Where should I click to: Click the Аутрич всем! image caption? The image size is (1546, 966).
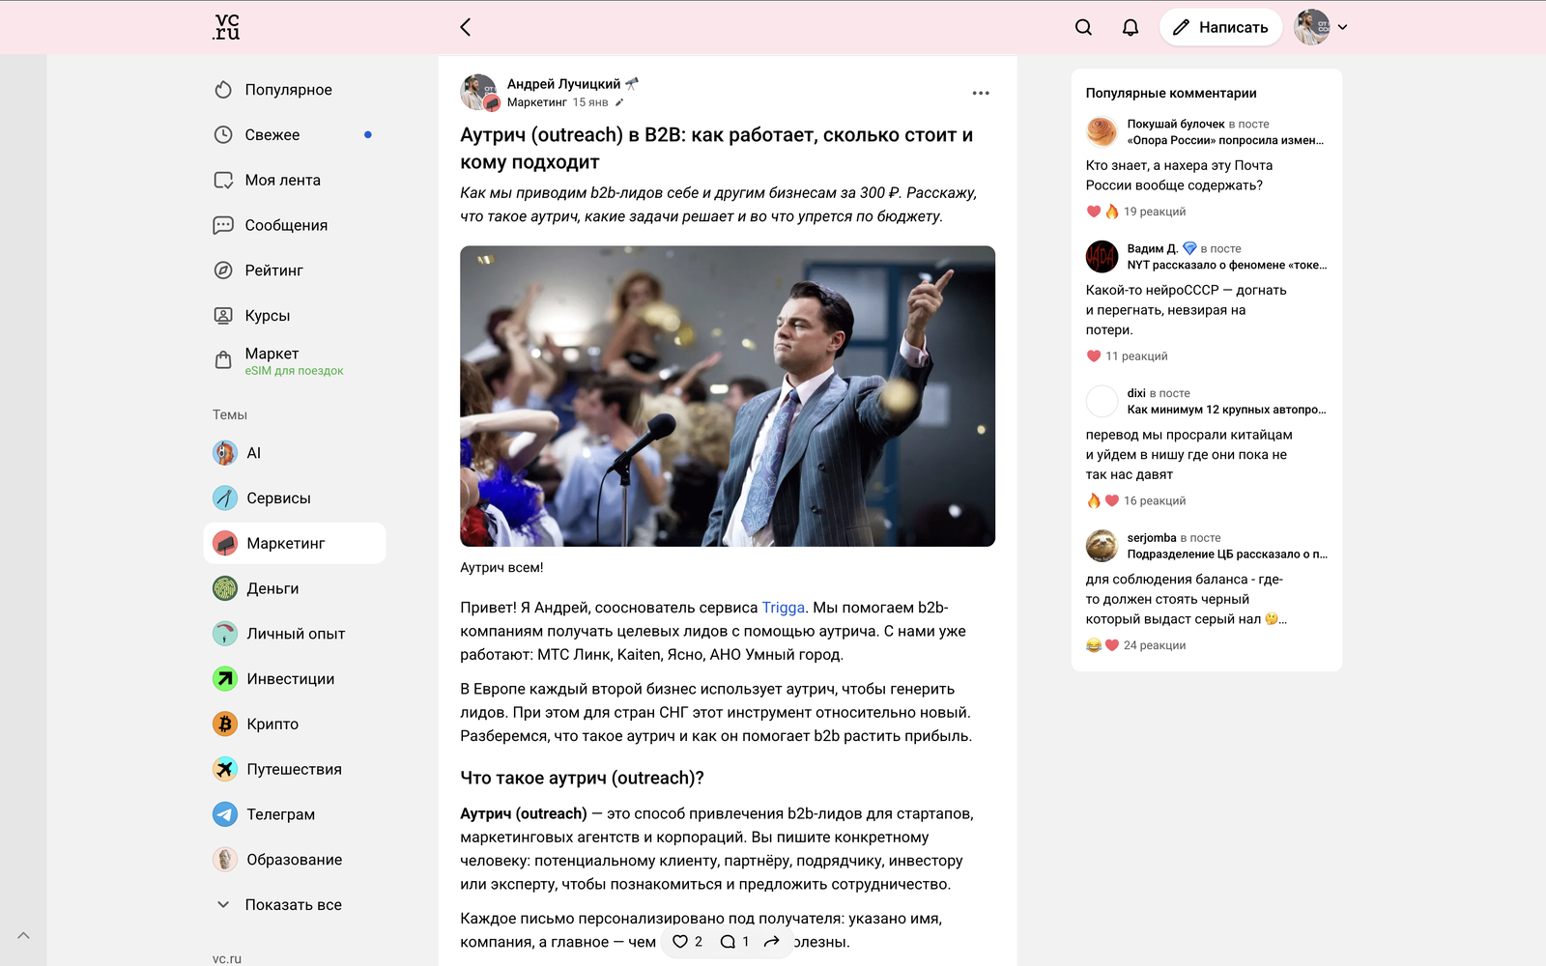pos(501,568)
